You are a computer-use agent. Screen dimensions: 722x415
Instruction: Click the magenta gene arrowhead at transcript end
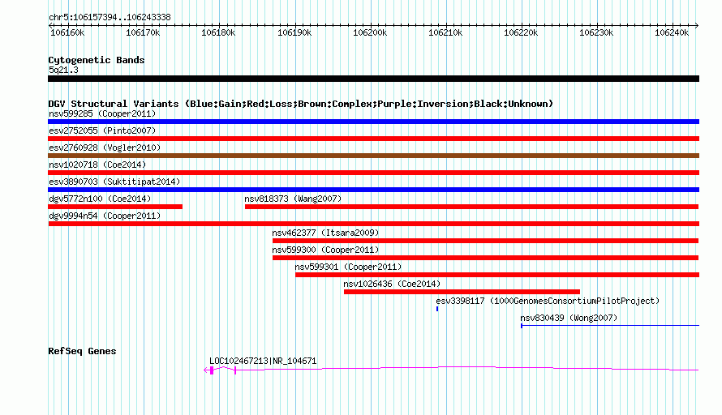click(206, 370)
